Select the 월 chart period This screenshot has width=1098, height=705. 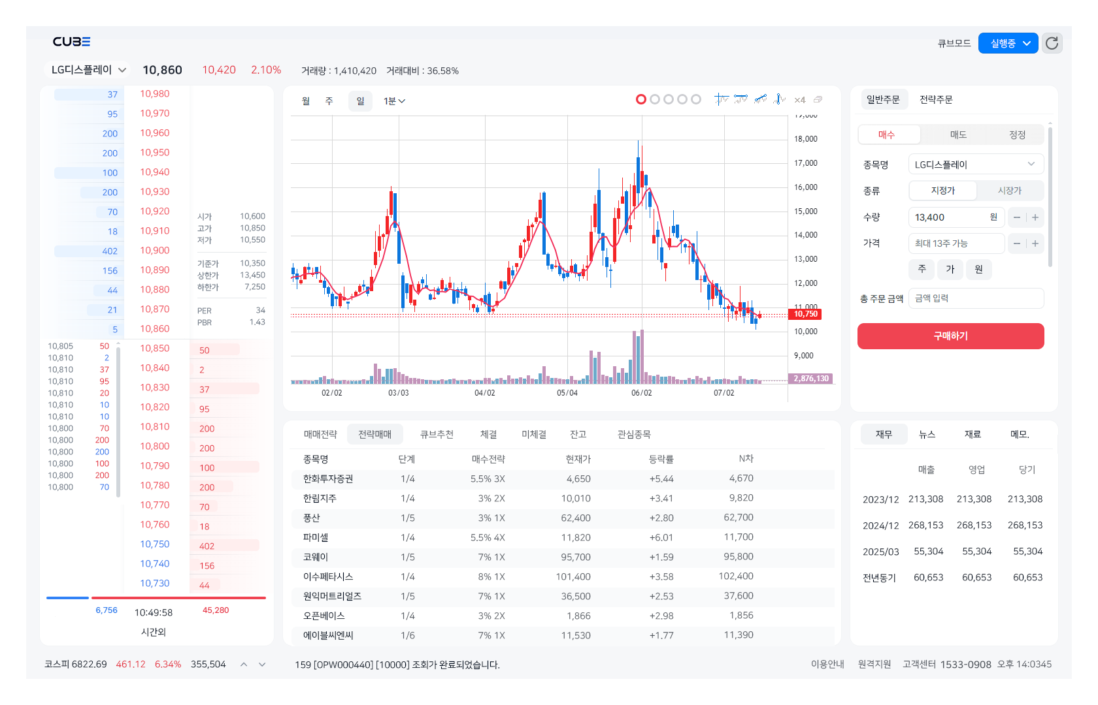pyautogui.click(x=306, y=101)
